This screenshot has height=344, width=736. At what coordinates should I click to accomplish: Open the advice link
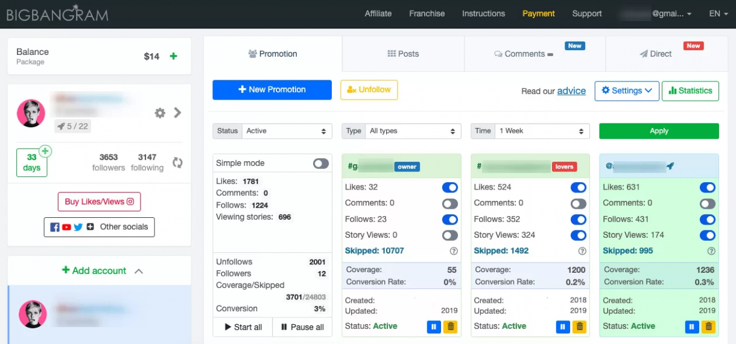click(x=571, y=91)
